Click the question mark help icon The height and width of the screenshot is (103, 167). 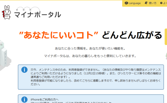coord(161,3)
